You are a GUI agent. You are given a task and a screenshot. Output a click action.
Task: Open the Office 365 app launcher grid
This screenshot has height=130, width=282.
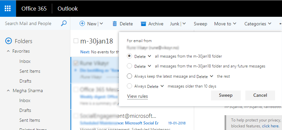click(8, 9)
